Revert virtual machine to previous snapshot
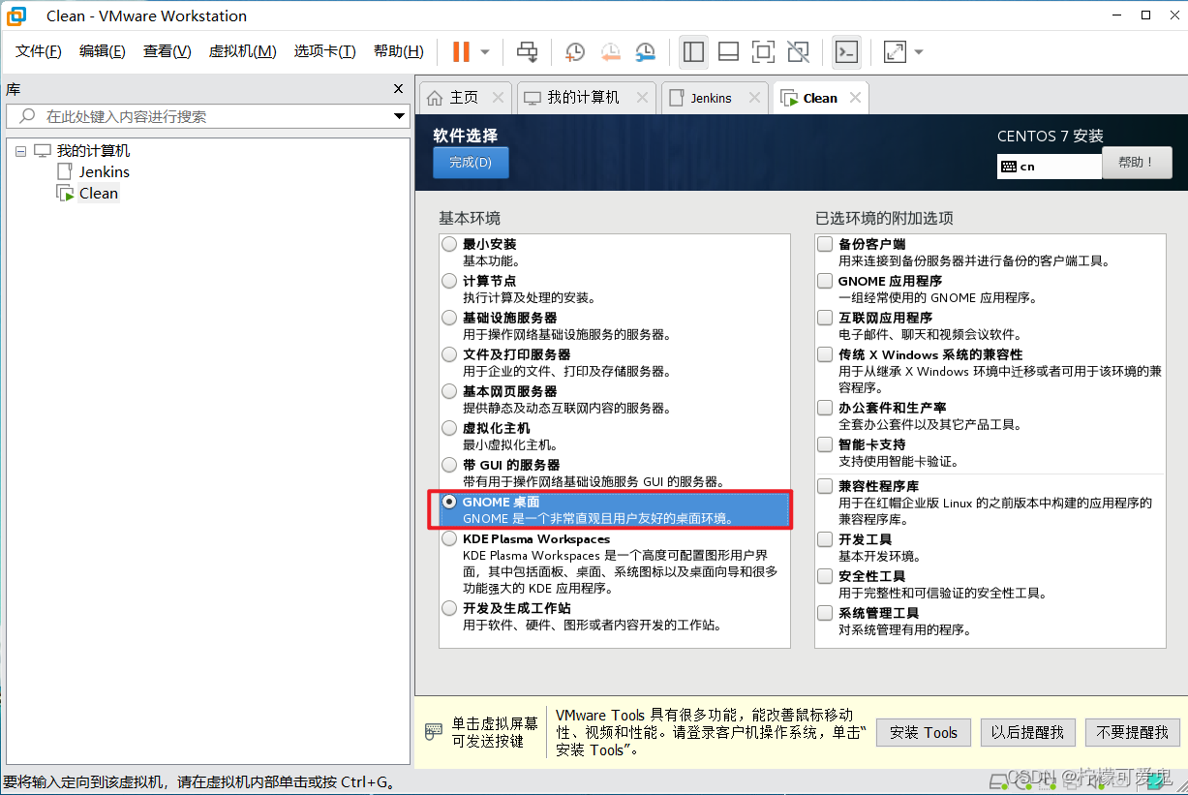Image resolution: width=1188 pixels, height=795 pixels. [610, 51]
